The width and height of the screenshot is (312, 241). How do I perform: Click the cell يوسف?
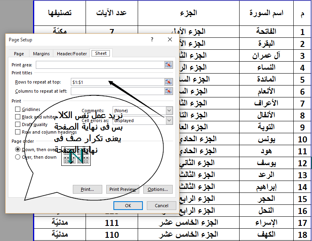pos(267,163)
